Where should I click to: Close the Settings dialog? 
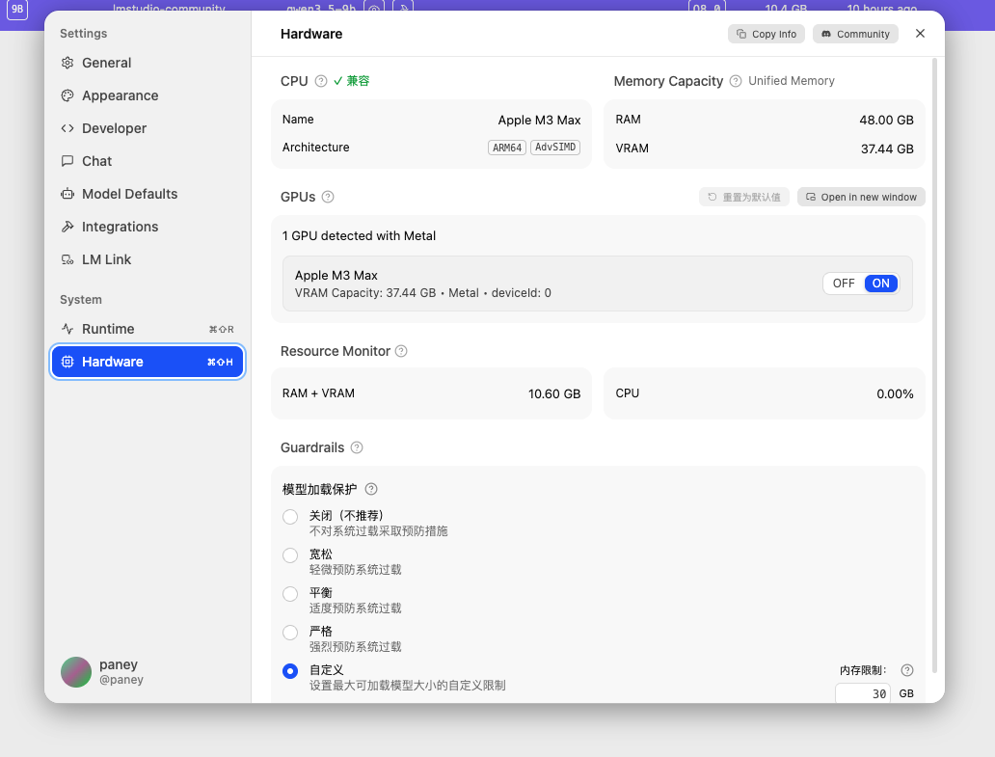(x=920, y=34)
